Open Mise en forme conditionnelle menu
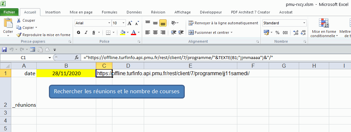Viewport: 351px width, 132px height. (x=324, y=28)
